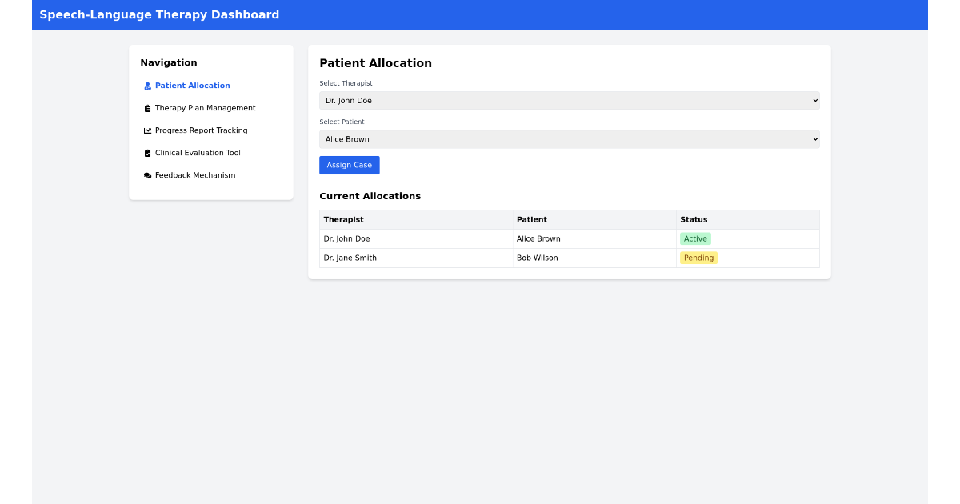Click the Alice Brown patient cell

click(538, 238)
